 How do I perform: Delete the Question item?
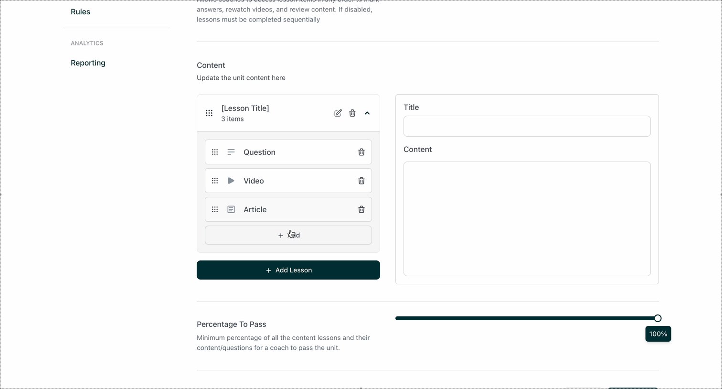(361, 152)
